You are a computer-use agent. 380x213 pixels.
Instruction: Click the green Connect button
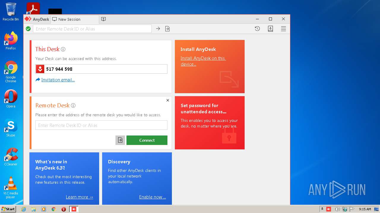pyautogui.click(x=147, y=140)
